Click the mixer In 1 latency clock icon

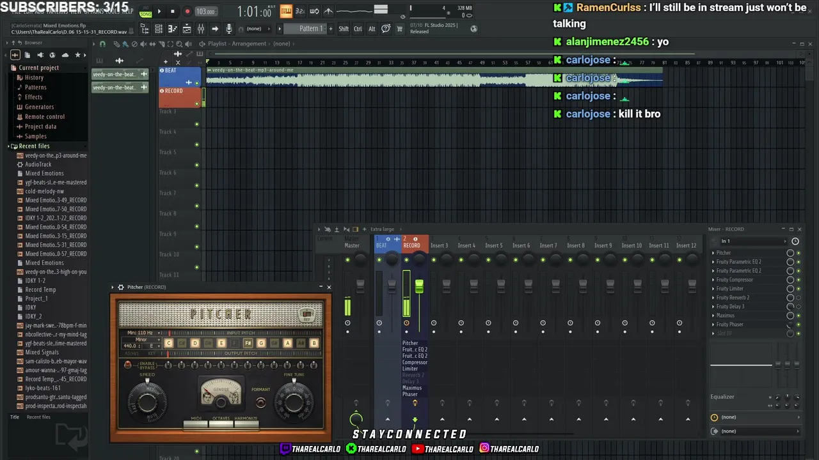(795, 241)
